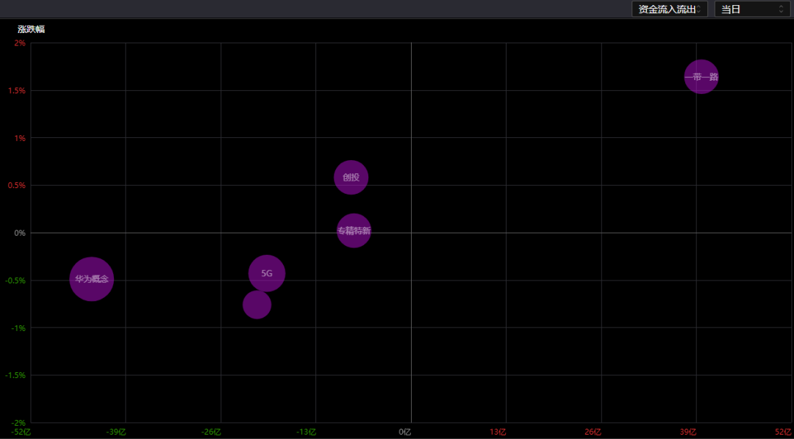Click the 1.5% y-axis label

(15, 91)
